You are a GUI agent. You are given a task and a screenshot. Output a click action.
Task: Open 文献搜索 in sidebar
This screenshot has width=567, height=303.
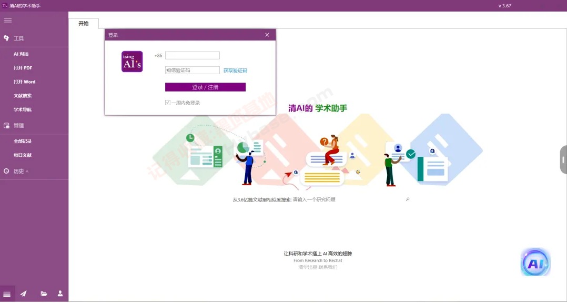pos(23,96)
